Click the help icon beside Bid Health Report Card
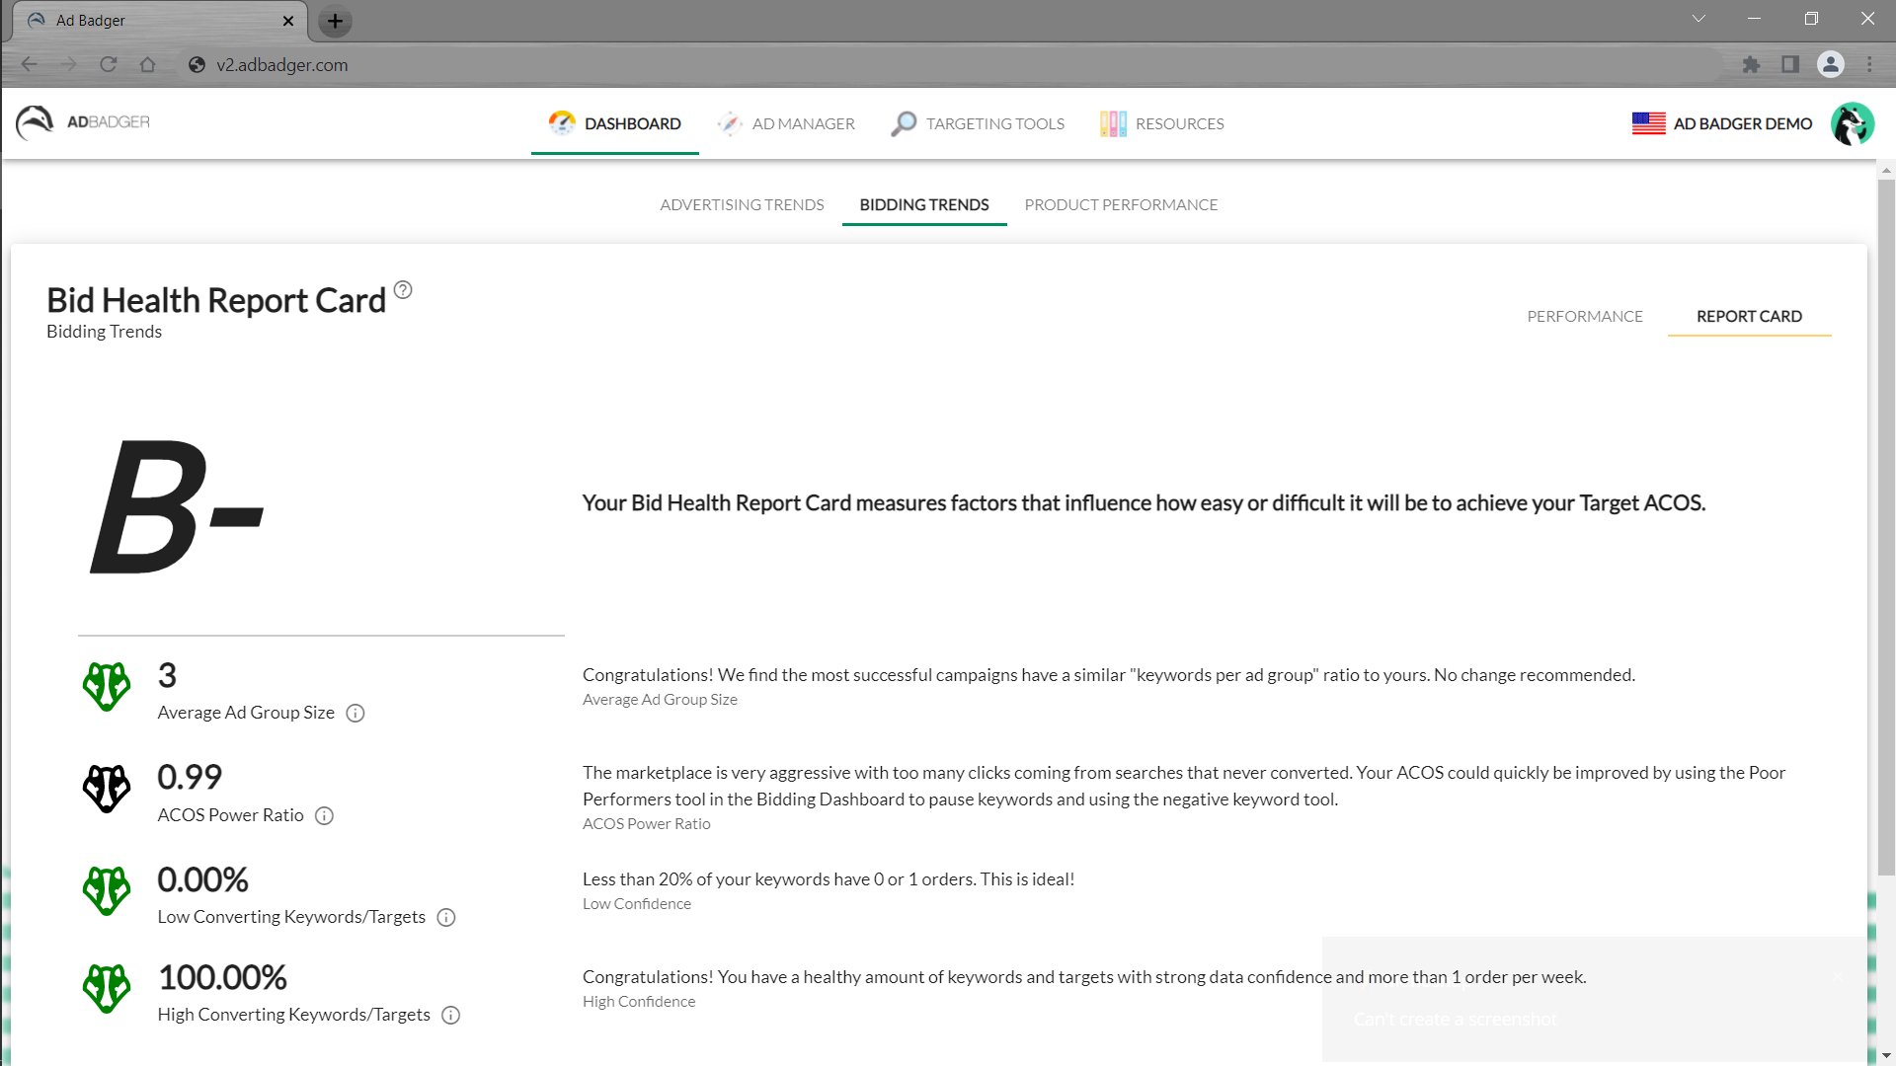Viewport: 1896px width, 1066px height. click(403, 290)
